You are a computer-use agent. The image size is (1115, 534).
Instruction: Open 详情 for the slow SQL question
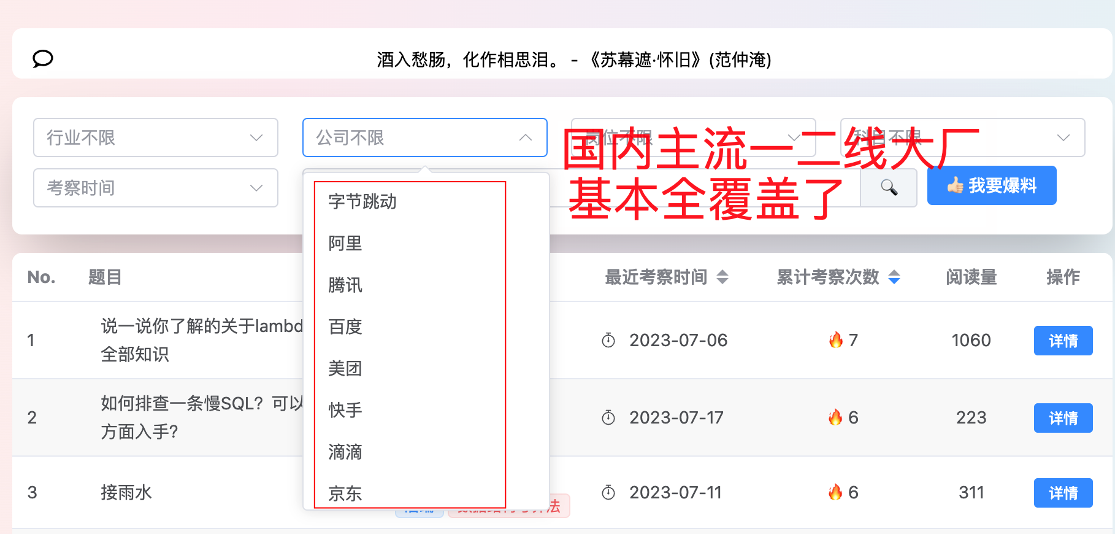[1063, 418]
